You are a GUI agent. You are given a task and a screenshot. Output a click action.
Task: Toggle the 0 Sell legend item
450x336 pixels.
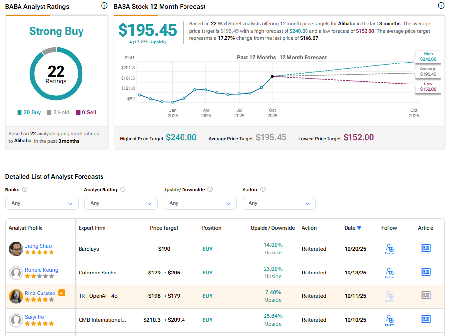click(x=85, y=112)
